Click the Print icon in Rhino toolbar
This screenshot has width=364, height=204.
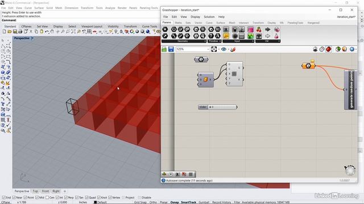[x=20, y=32]
